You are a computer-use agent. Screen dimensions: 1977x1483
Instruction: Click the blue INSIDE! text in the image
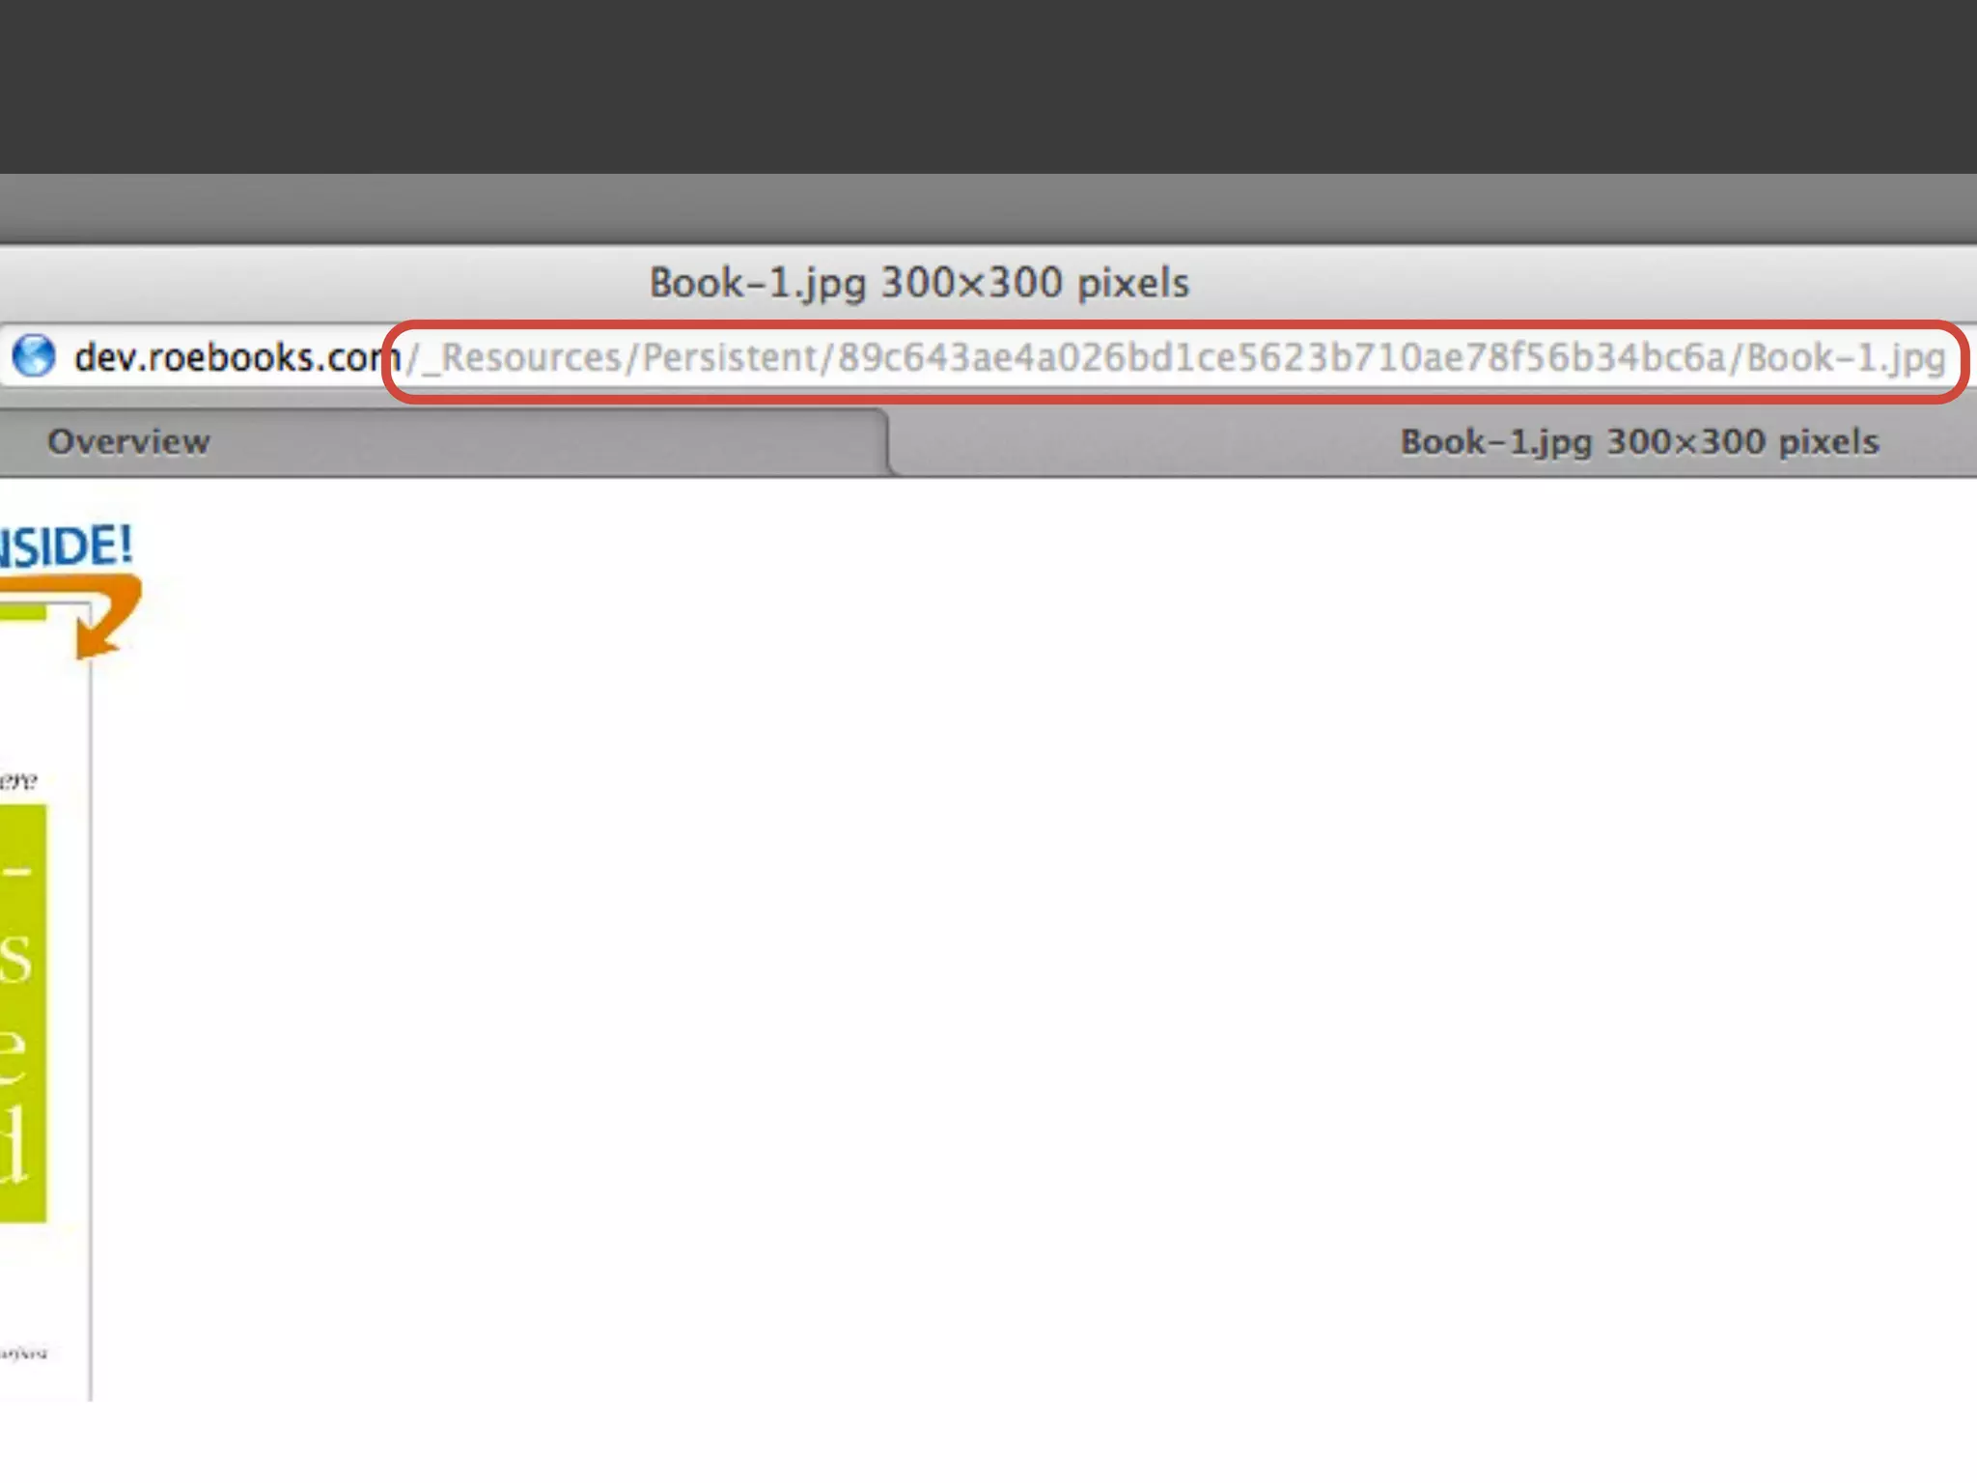point(66,546)
